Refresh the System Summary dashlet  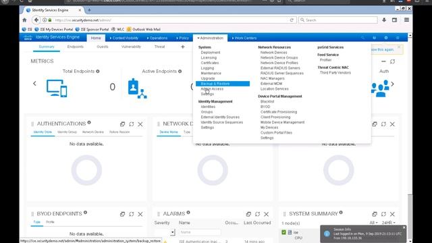pos(383,214)
